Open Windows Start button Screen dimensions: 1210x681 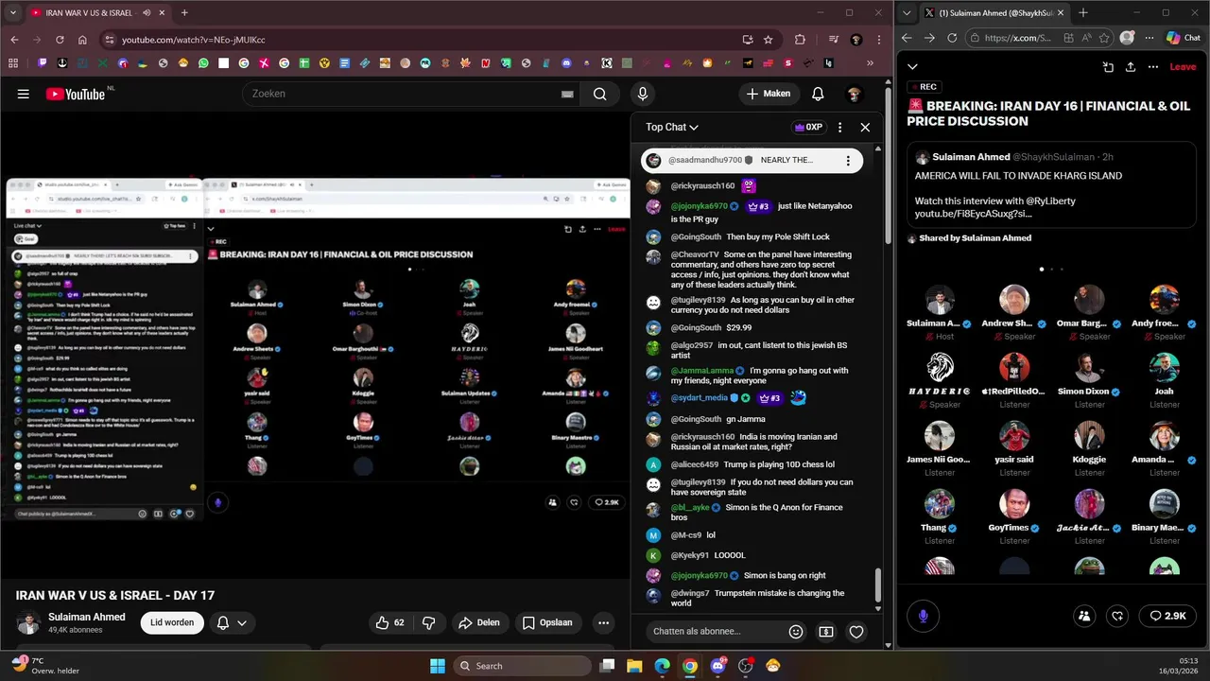[x=438, y=666]
